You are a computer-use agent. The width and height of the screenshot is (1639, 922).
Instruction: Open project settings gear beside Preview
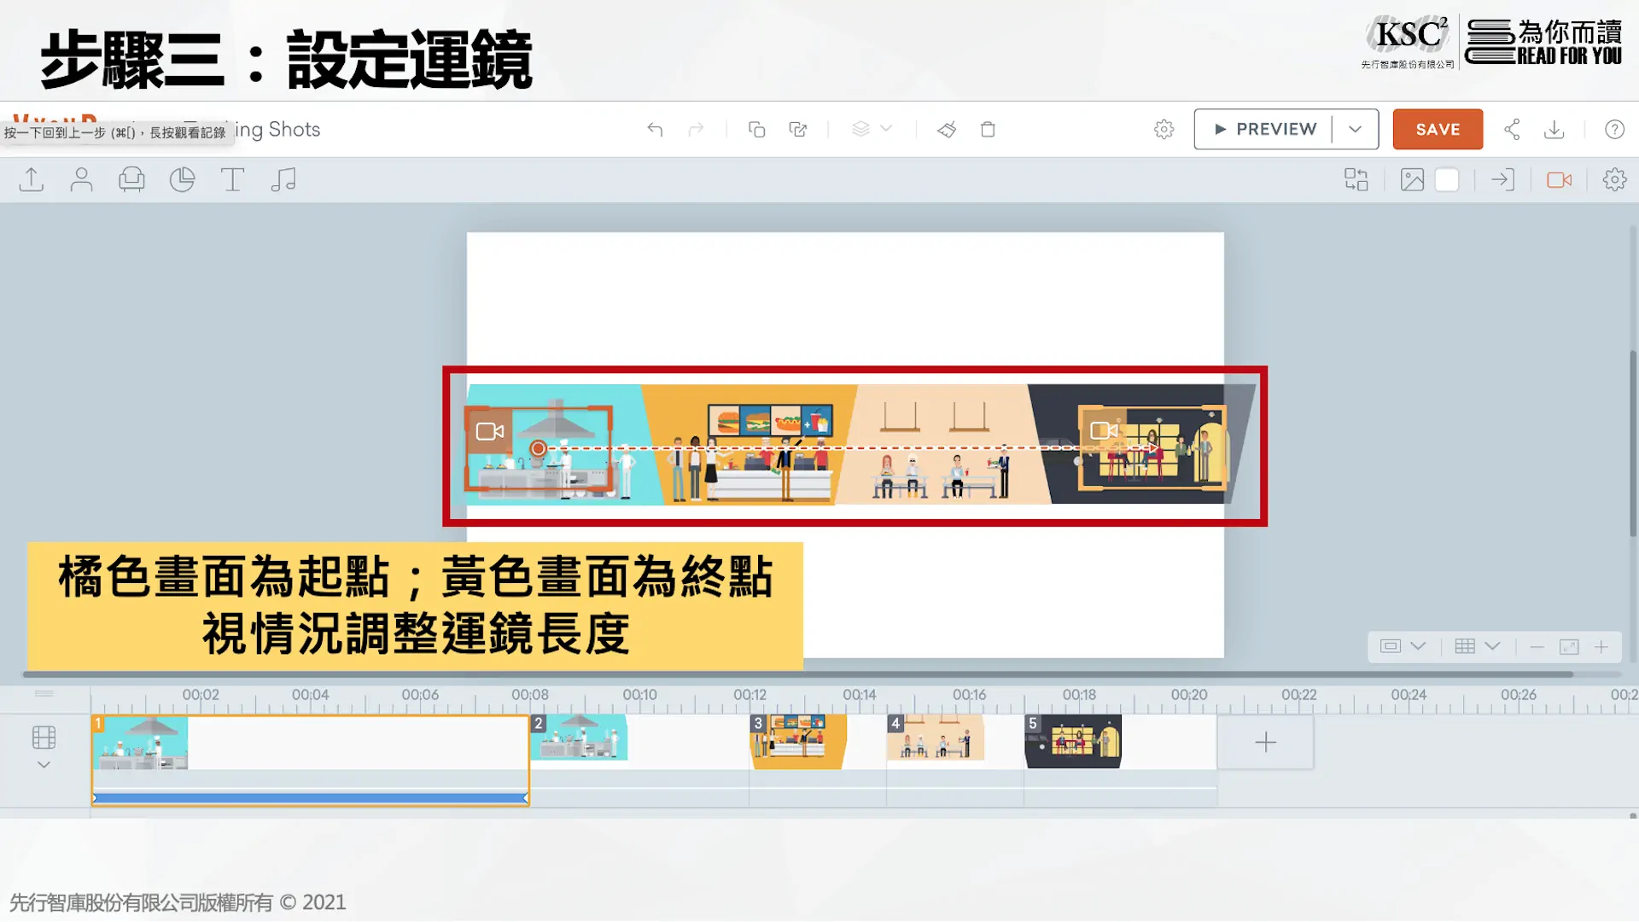(1164, 129)
